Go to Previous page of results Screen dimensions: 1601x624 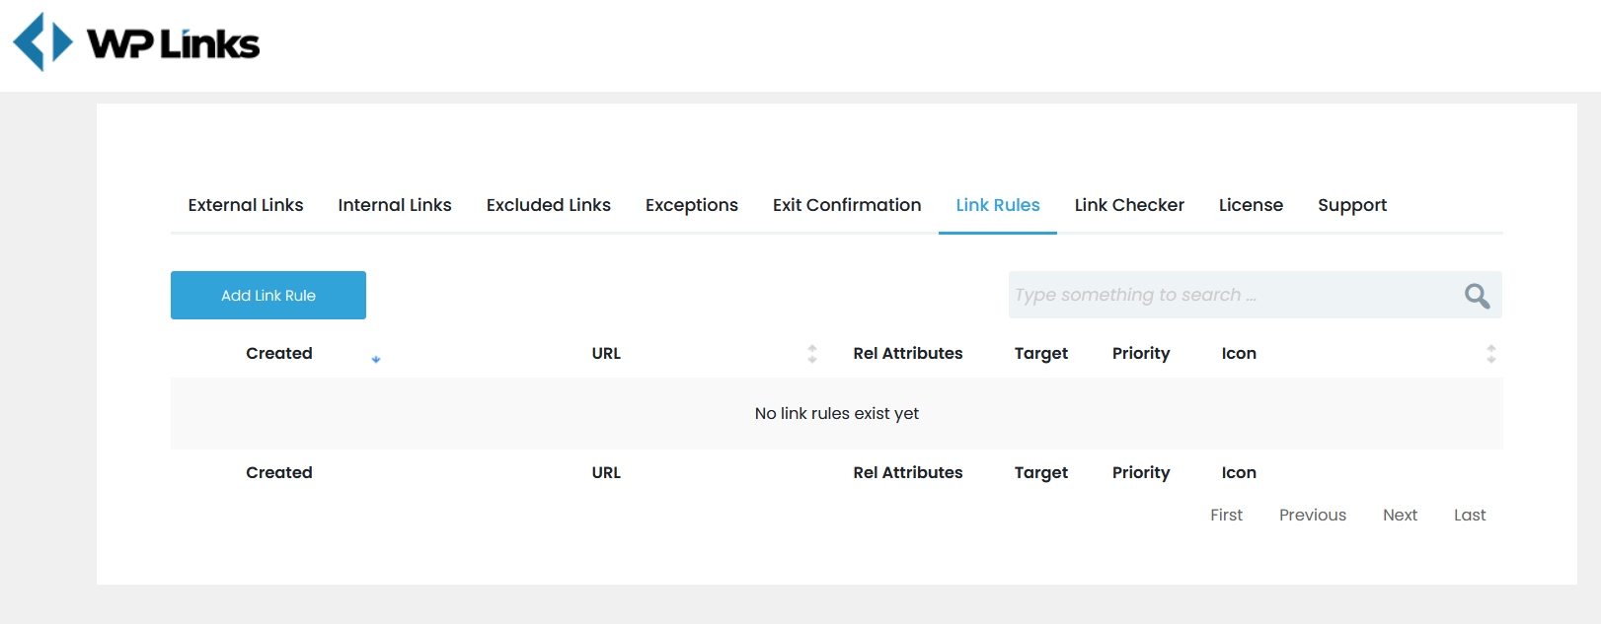(x=1313, y=515)
